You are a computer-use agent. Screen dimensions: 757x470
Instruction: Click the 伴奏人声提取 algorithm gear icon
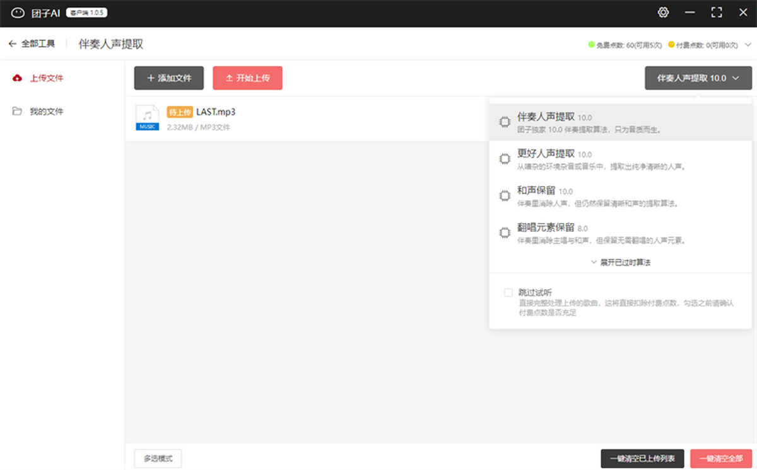tap(504, 122)
